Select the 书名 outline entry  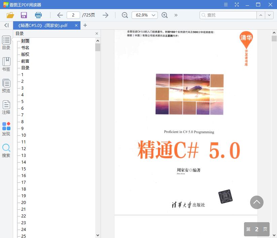(x=25, y=48)
